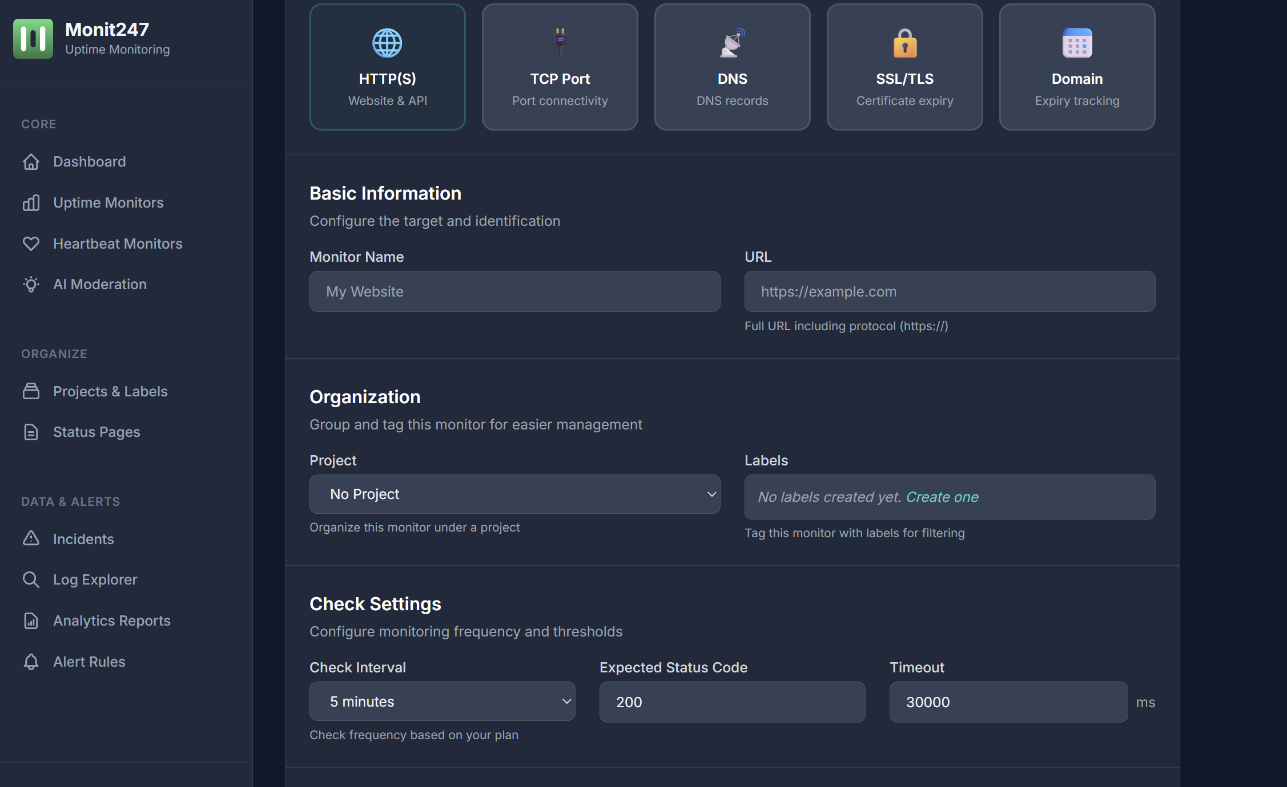Click the Create one labels link

[942, 497]
